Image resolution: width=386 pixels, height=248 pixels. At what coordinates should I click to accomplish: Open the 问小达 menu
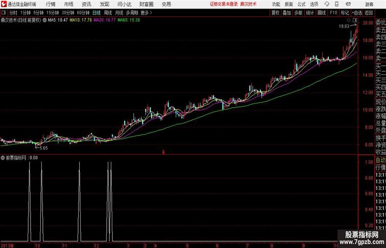pyautogui.click(x=124, y=4)
